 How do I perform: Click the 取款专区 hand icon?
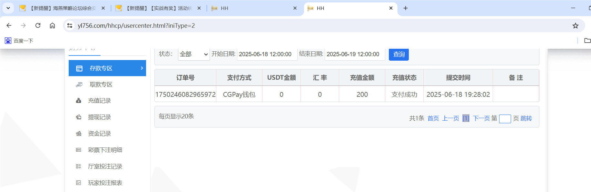coord(79,85)
